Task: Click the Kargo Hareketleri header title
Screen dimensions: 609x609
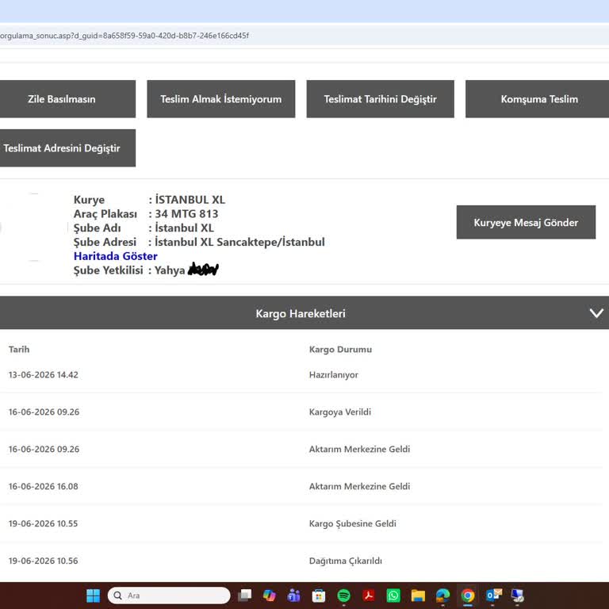Action: (x=301, y=313)
